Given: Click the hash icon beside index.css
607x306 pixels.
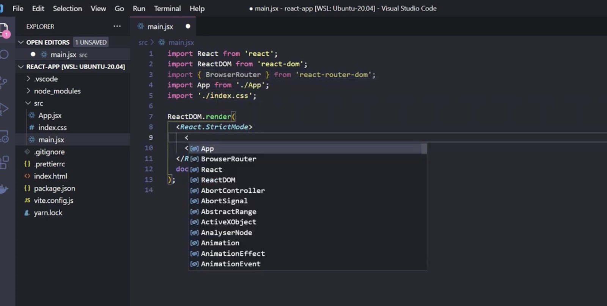Looking at the screenshot, I should (x=32, y=127).
